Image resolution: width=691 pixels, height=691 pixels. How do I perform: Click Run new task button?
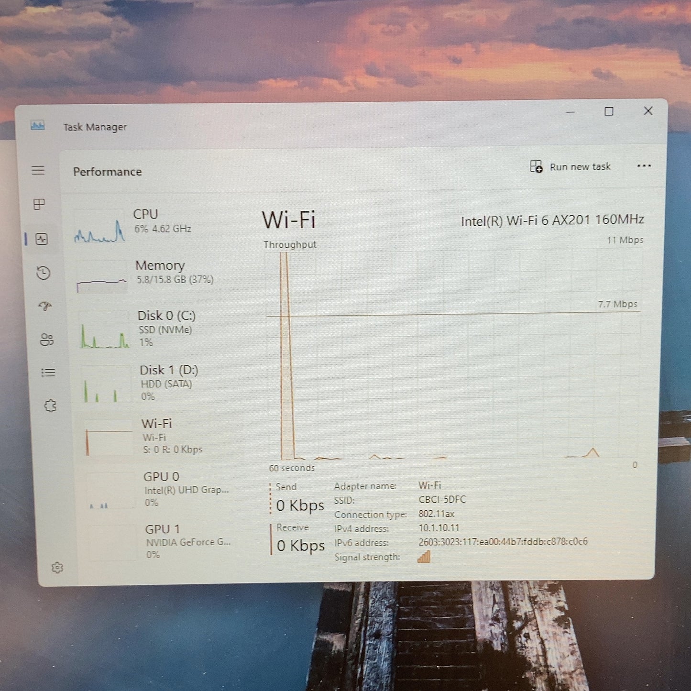click(570, 166)
